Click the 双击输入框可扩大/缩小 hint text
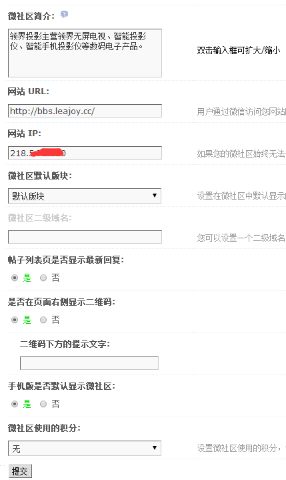 239,50
